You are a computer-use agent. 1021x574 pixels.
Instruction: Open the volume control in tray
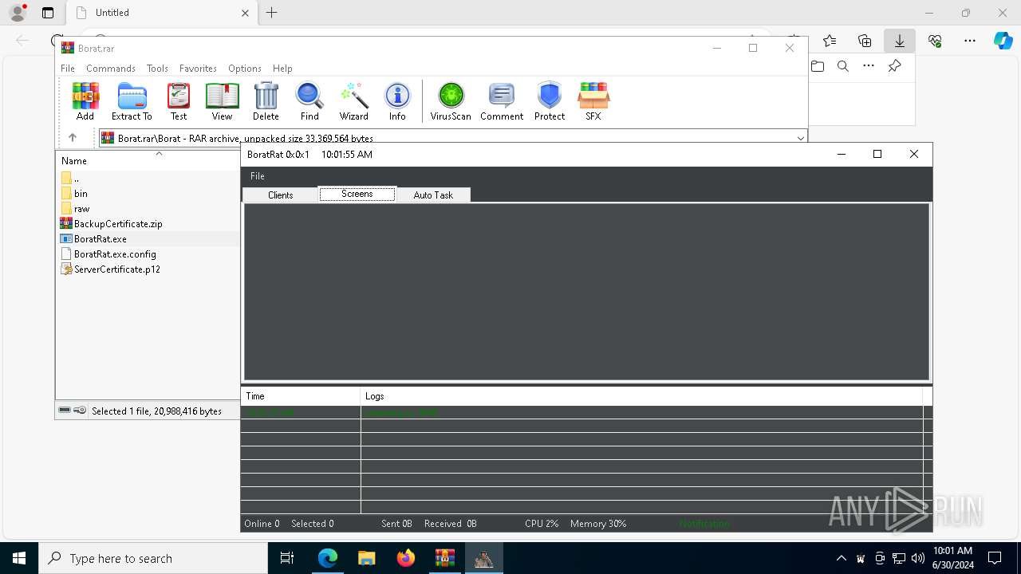pyautogui.click(x=917, y=558)
